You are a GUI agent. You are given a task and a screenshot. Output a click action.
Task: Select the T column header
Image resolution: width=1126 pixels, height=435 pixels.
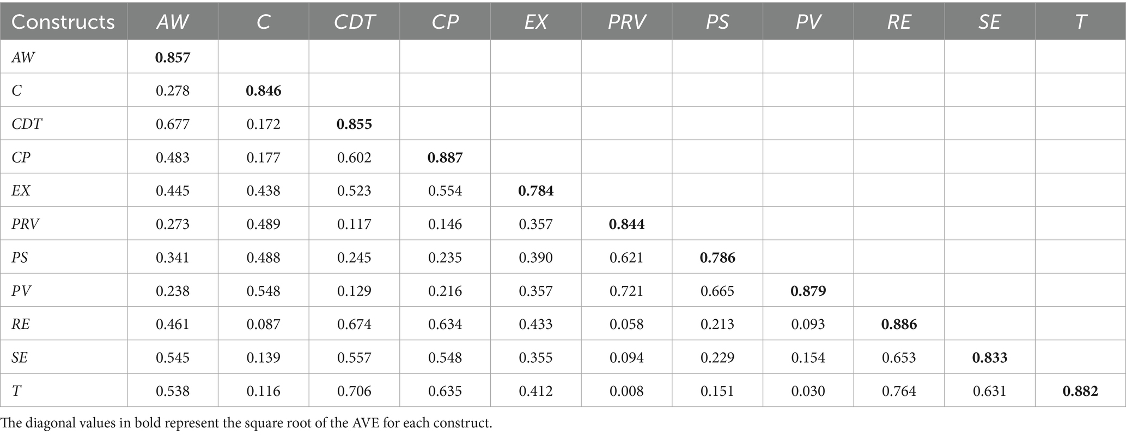1080,22
